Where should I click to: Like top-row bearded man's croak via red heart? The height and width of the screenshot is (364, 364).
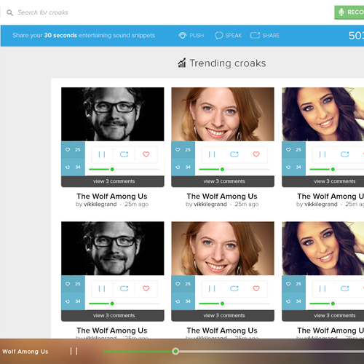[146, 154]
